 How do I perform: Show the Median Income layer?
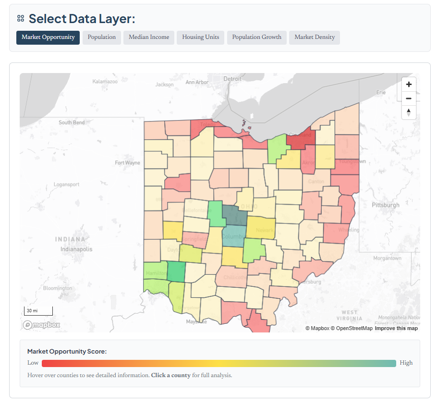coord(149,37)
